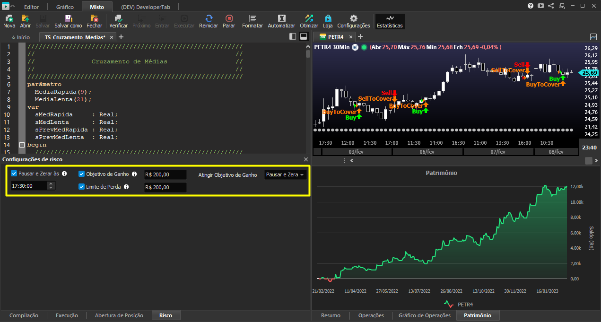
Task: Switch to the Gráfico tab
Action: pos(65,7)
